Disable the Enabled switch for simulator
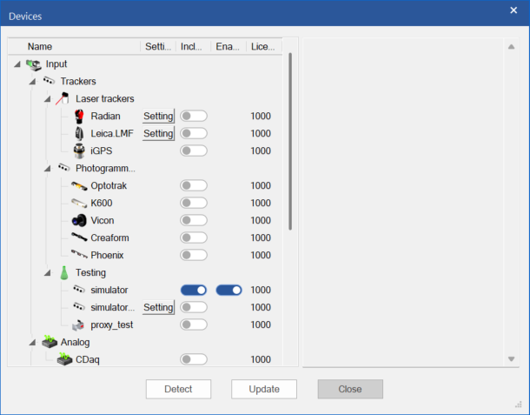This screenshot has width=530, height=415. [x=229, y=290]
